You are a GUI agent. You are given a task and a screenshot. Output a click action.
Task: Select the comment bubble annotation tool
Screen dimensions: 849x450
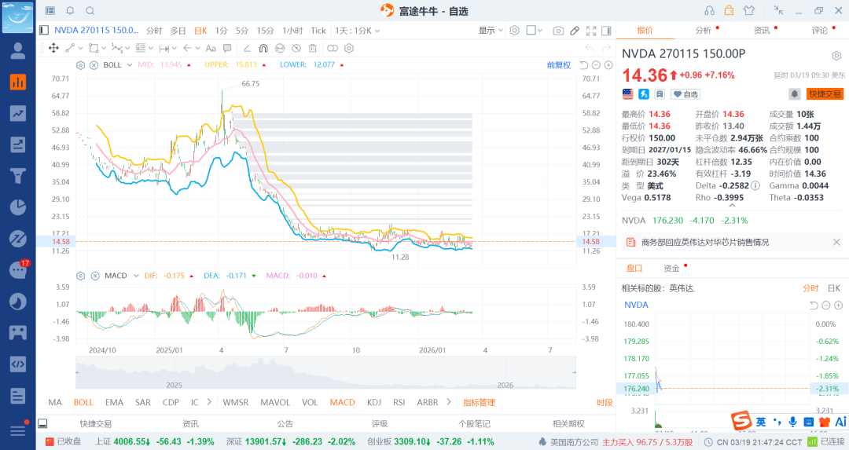(x=227, y=48)
